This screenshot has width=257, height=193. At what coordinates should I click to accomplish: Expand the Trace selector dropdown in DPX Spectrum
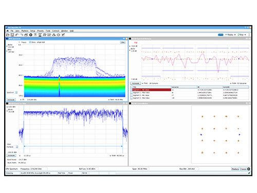point(19,42)
